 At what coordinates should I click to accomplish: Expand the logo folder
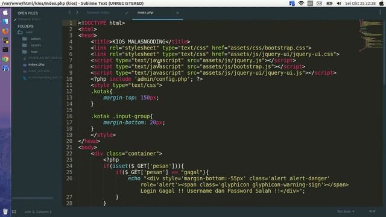(x=34, y=52)
